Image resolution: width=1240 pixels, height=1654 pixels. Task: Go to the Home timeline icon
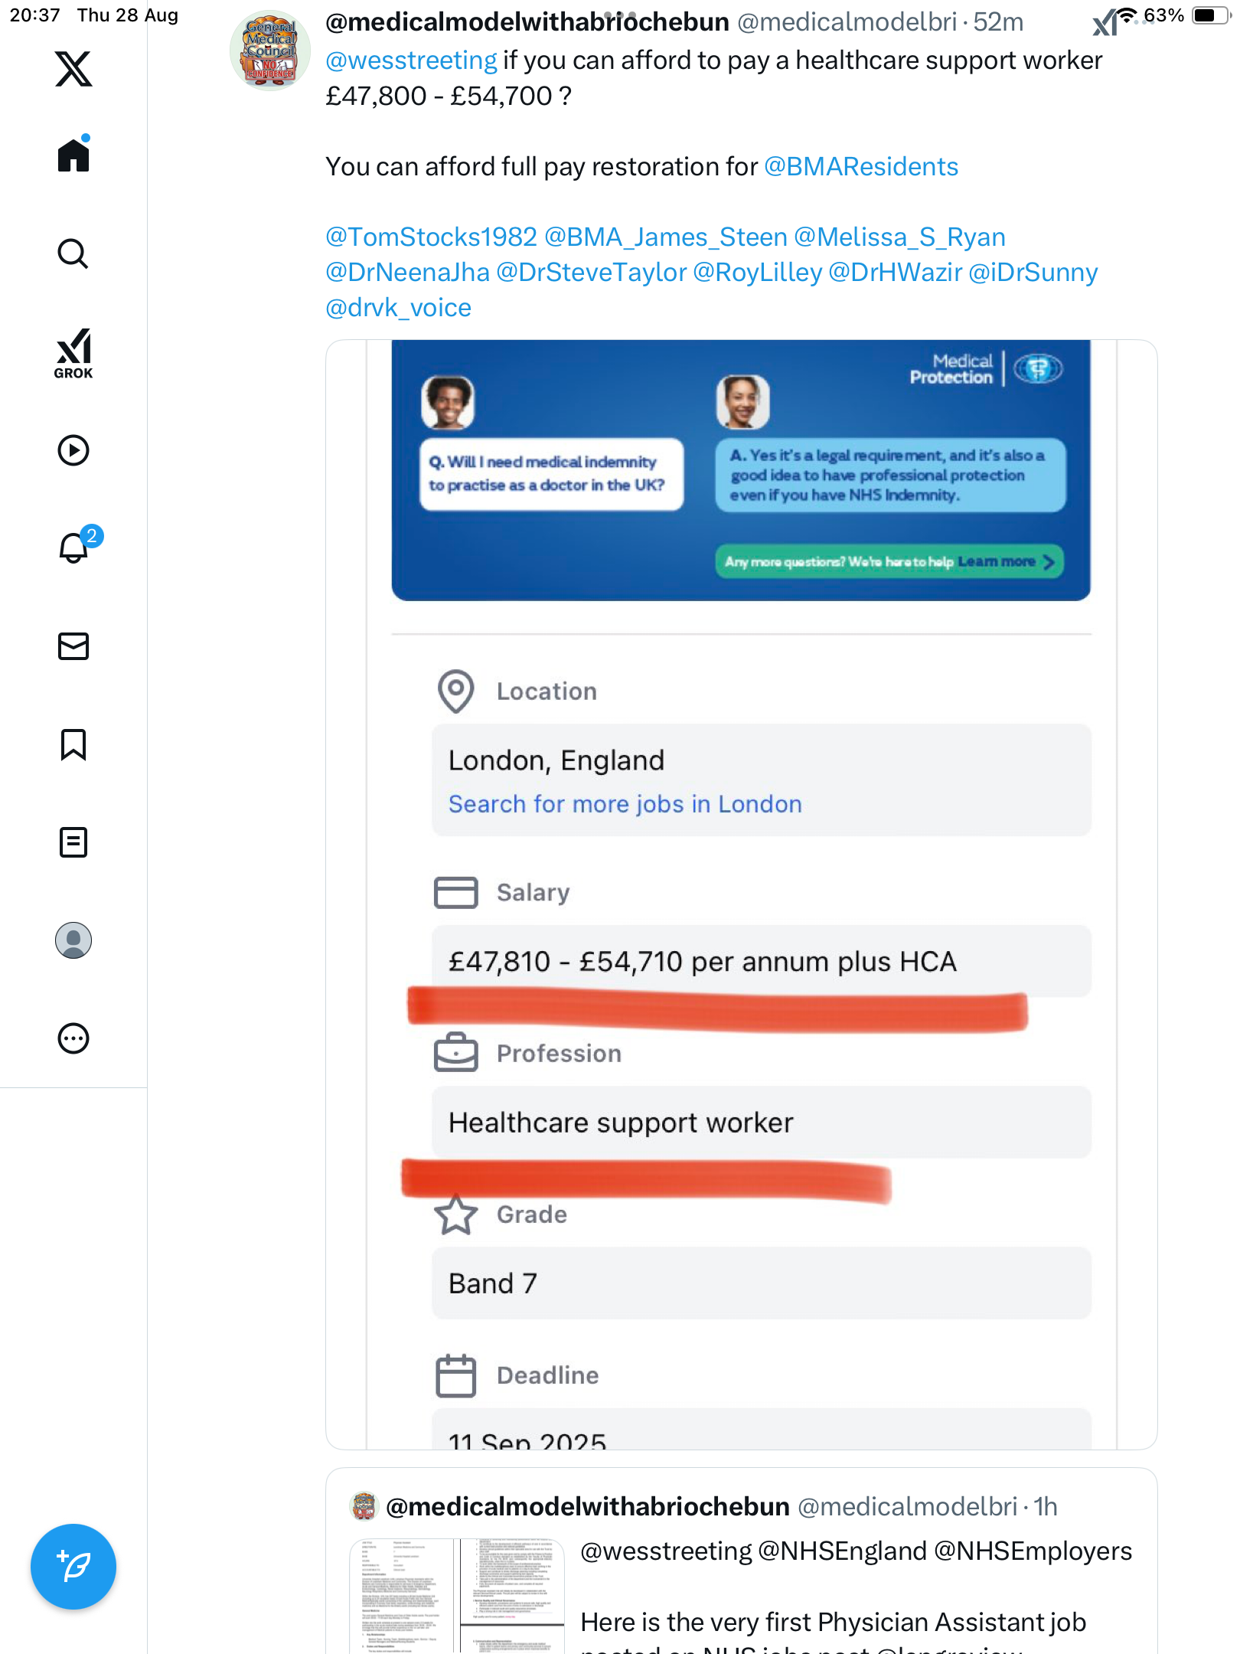[x=73, y=155]
